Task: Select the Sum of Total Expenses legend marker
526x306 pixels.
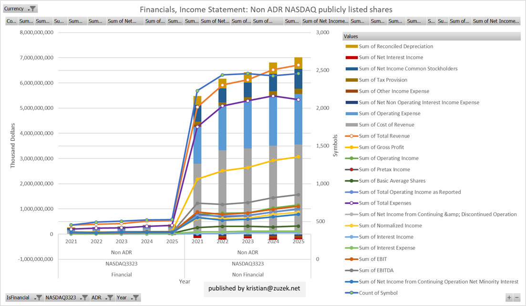Action: tap(351, 203)
